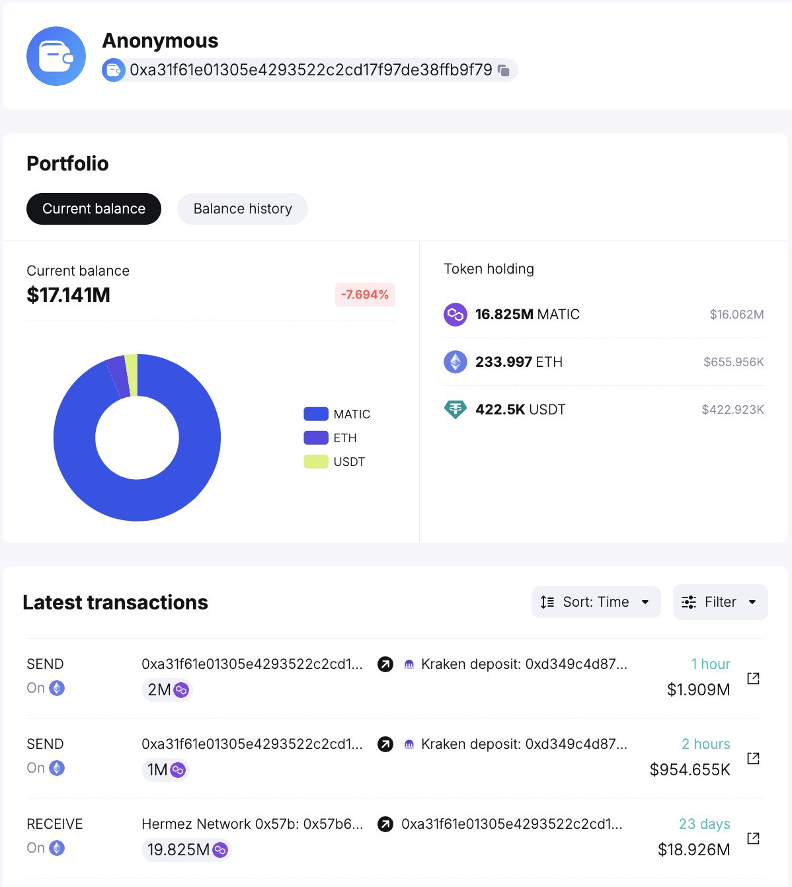792x887 pixels.
Task: Click MATIC icon in the 1M amount chip
Action: click(178, 770)
